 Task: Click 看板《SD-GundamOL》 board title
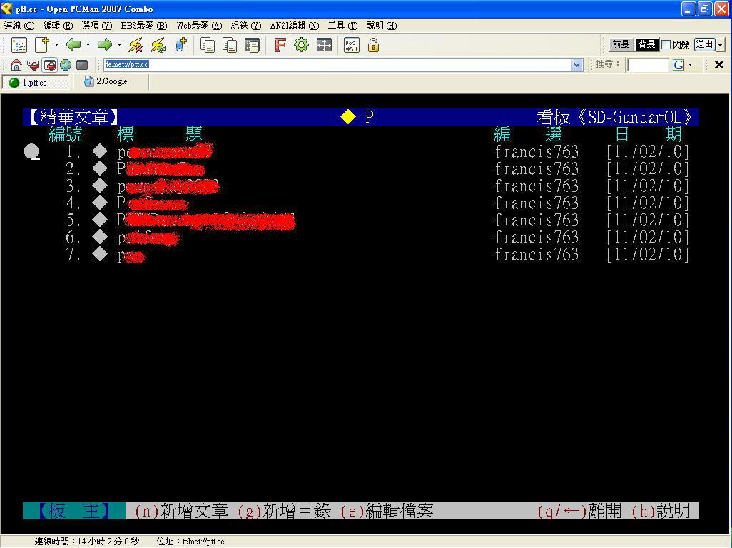615,117
